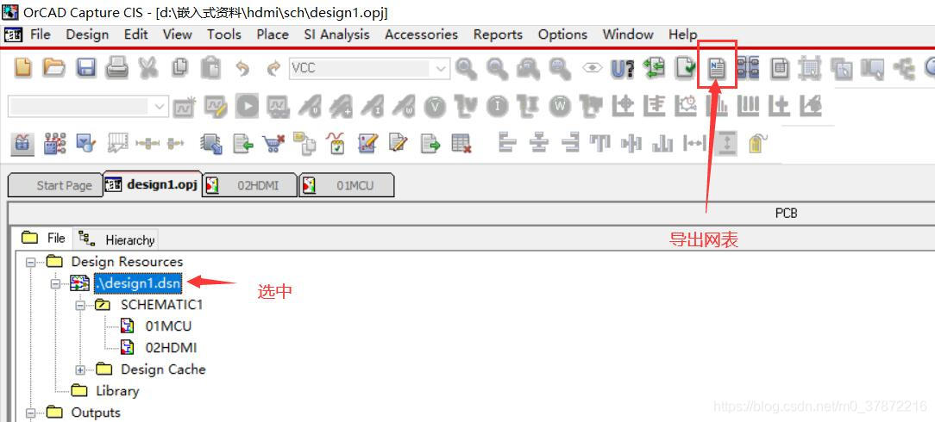The image size is (935, 422).
Task: Click the Open folder toolbar icon
Action: 54,68
